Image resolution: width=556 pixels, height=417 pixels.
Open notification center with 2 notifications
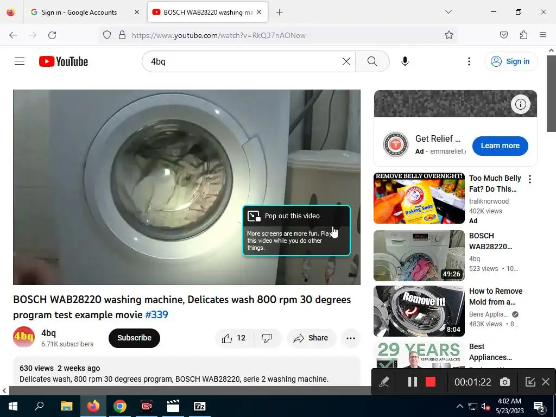[x=539, y=406]
